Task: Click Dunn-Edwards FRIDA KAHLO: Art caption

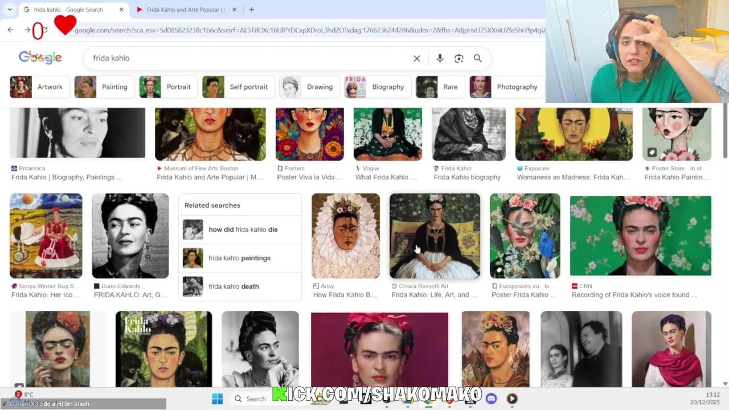Action: point(130,295)
